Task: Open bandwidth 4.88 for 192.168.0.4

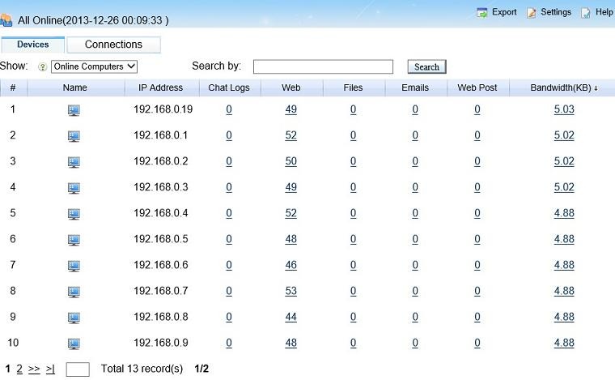Action: (x=564, y=213)
